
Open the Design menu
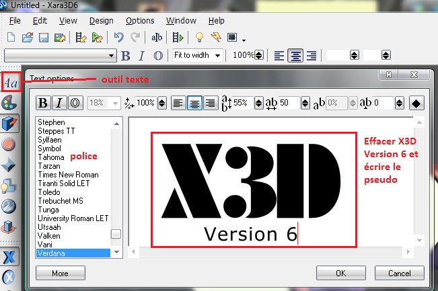coord(101,21)
